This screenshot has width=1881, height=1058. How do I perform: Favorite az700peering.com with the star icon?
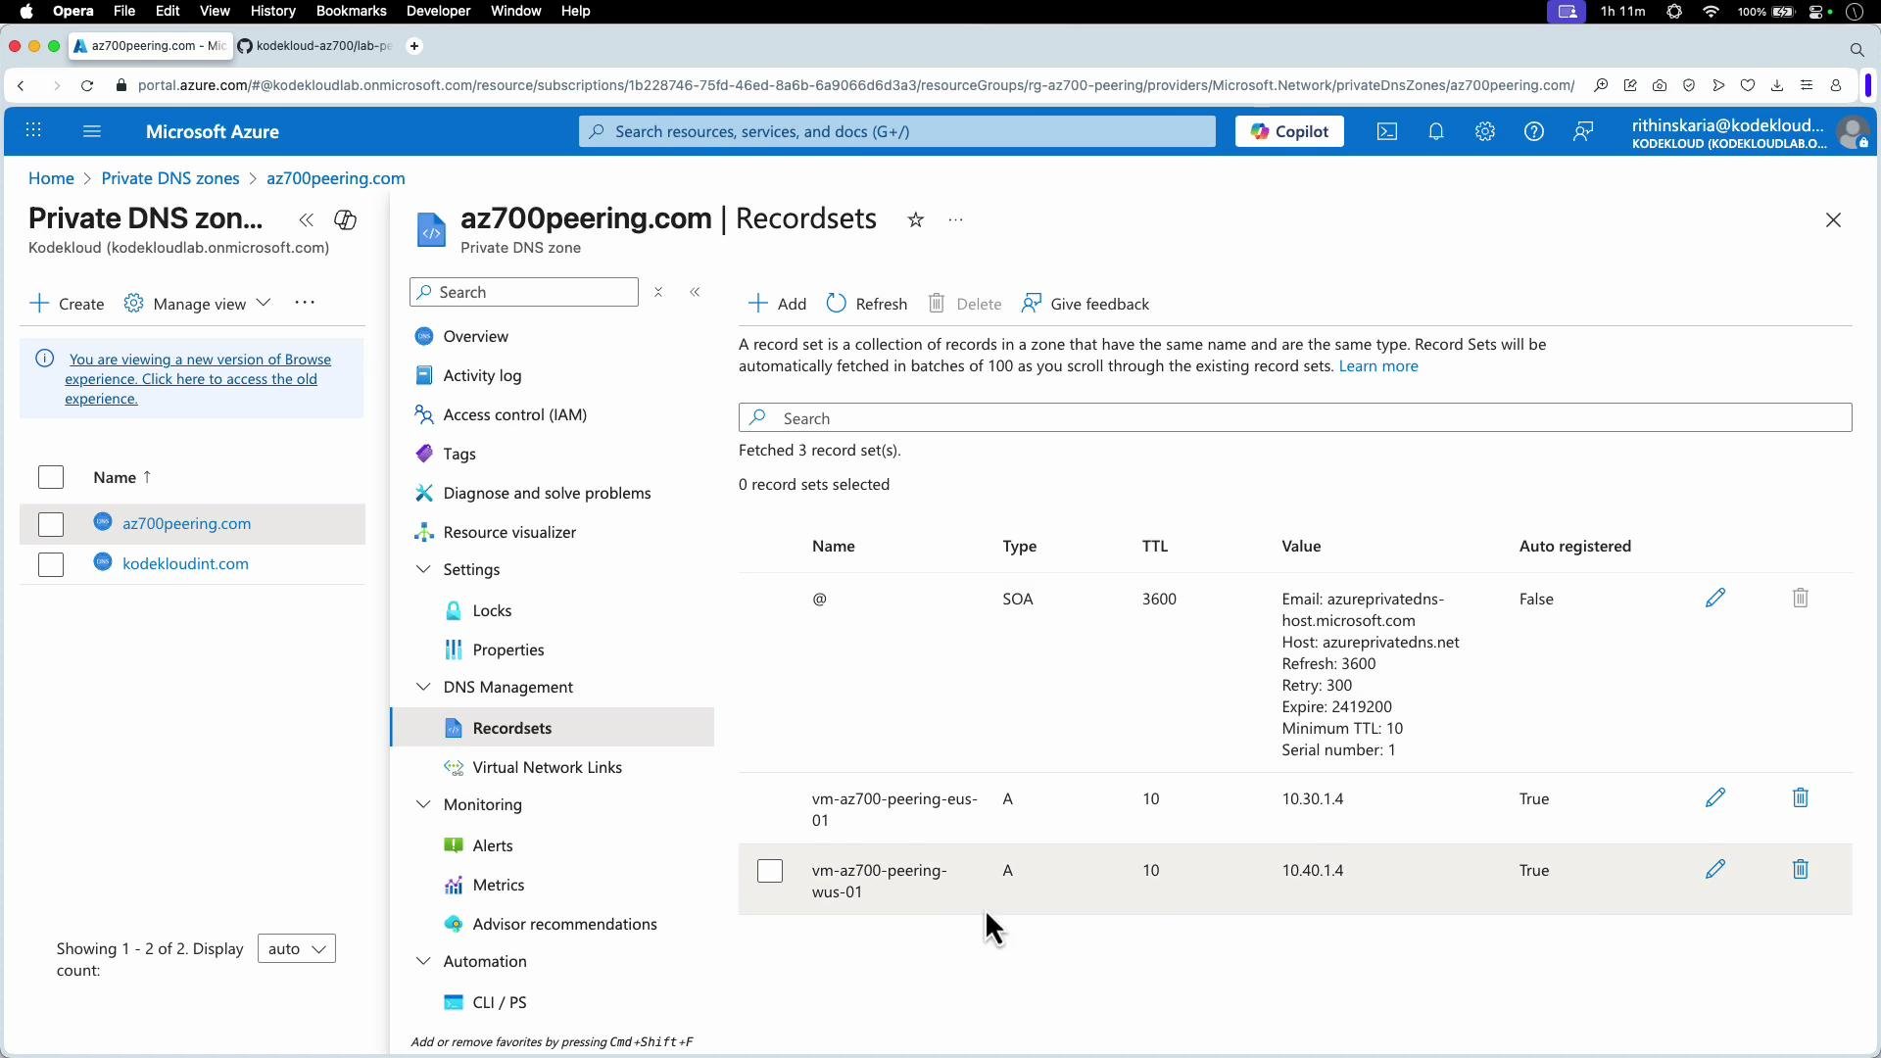tap(916, 220)
